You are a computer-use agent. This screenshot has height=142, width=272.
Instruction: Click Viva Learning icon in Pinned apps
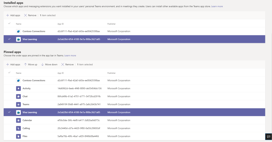[18, 112]
